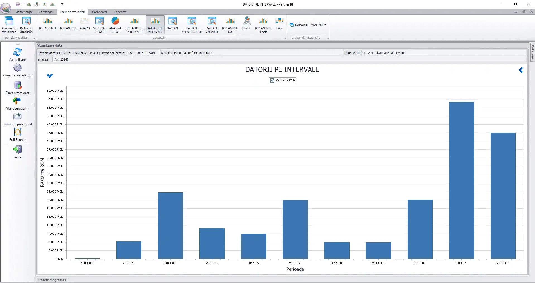
Task: Click first quick access toolbar orb icon
Action: click(18, 4)
